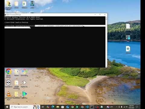Click the 'Select Command Prompt' window title
This screenshot has height=109, width=145.
(x=14, y=15)
